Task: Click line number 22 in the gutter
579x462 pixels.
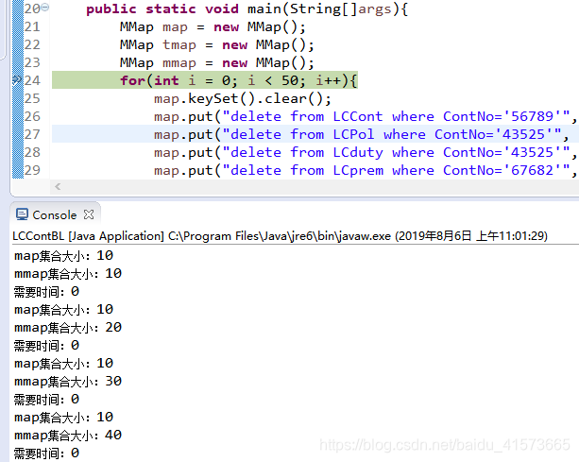Action: [32, 44]
